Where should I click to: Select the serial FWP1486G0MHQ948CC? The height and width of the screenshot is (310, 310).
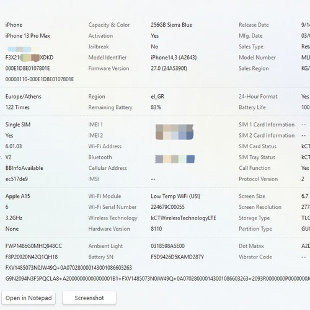33,246
